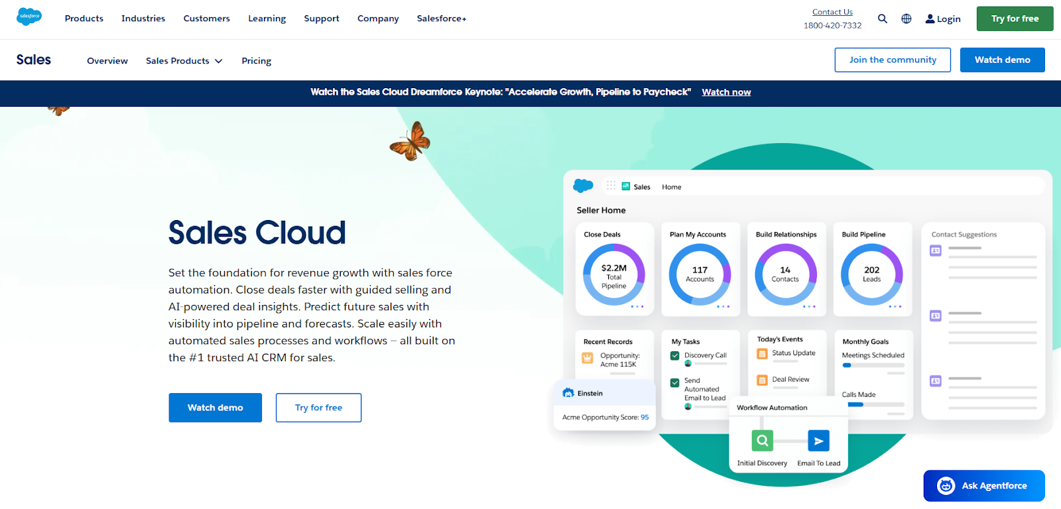Viewport: 1061px width, 509px height.
Task: Open the Company menu
Action: tap(378, 19)
